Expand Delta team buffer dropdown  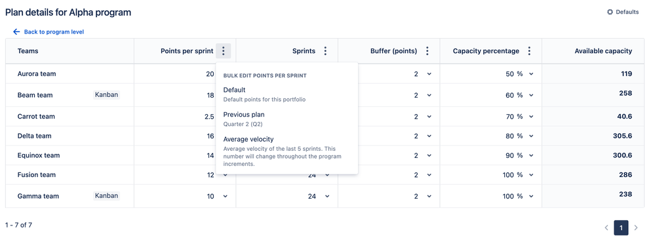coord(429,136)
